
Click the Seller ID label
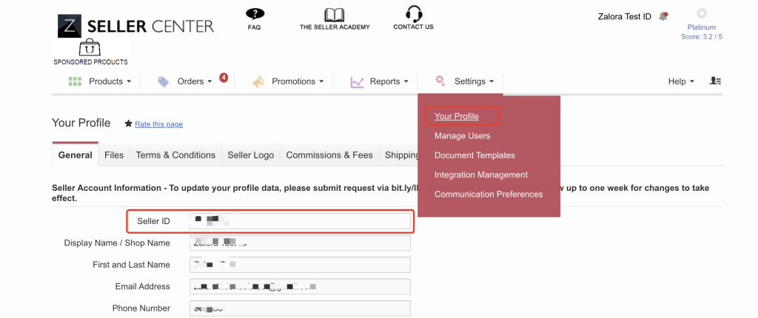coord(153,221)
